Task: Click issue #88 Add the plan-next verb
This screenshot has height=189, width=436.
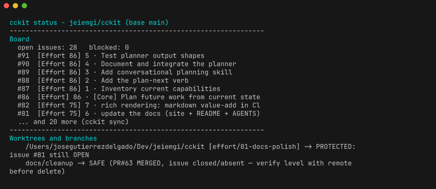Action: [x=103, y=81]
